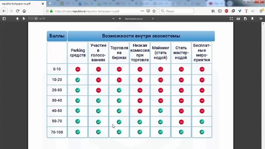This screenshot has width=265, height=149.
Task: Click the Участие в голосованиях column header
Action: point(99,53)
